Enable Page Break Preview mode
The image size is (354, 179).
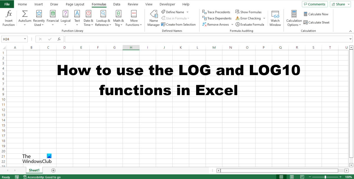point(302,176)
